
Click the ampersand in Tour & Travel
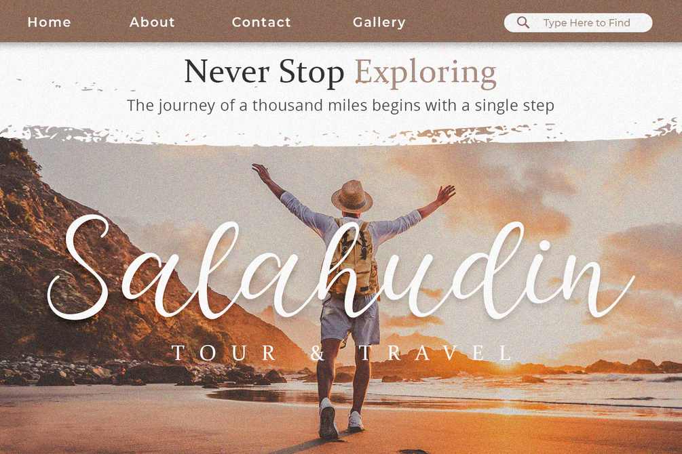pyautogui.click(x=318, y=353)
